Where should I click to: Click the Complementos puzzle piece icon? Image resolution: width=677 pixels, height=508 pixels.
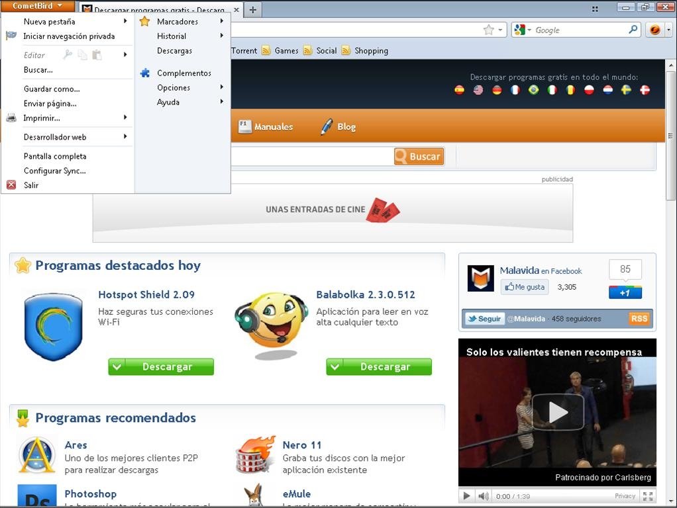click(x=145, y=73)
